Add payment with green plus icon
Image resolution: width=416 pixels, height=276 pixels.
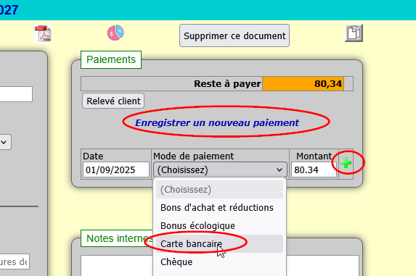(346, 163)
